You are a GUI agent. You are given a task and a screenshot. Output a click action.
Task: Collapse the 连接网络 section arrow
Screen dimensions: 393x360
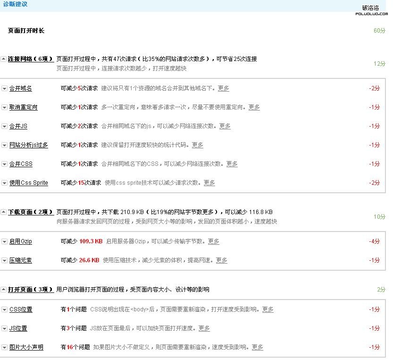3,60
